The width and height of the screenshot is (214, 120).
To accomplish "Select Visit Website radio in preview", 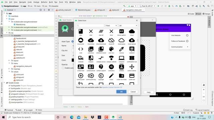I will [x=187, y=35].
